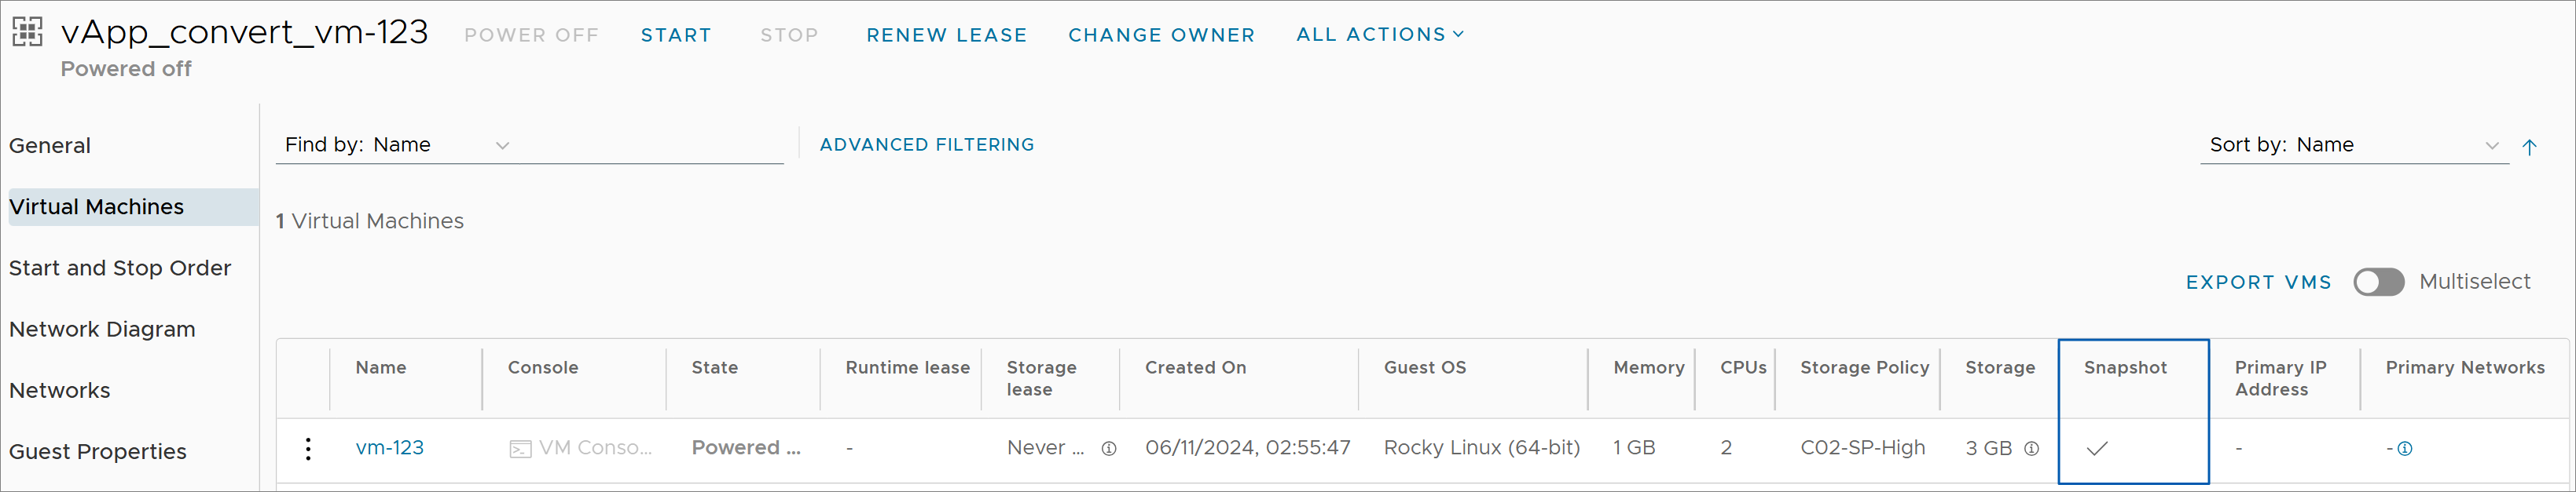This screenshot has height=492, width=2576.
Task: Click info icon beside 3 GB storage
Action: (x=2031, y=449)
